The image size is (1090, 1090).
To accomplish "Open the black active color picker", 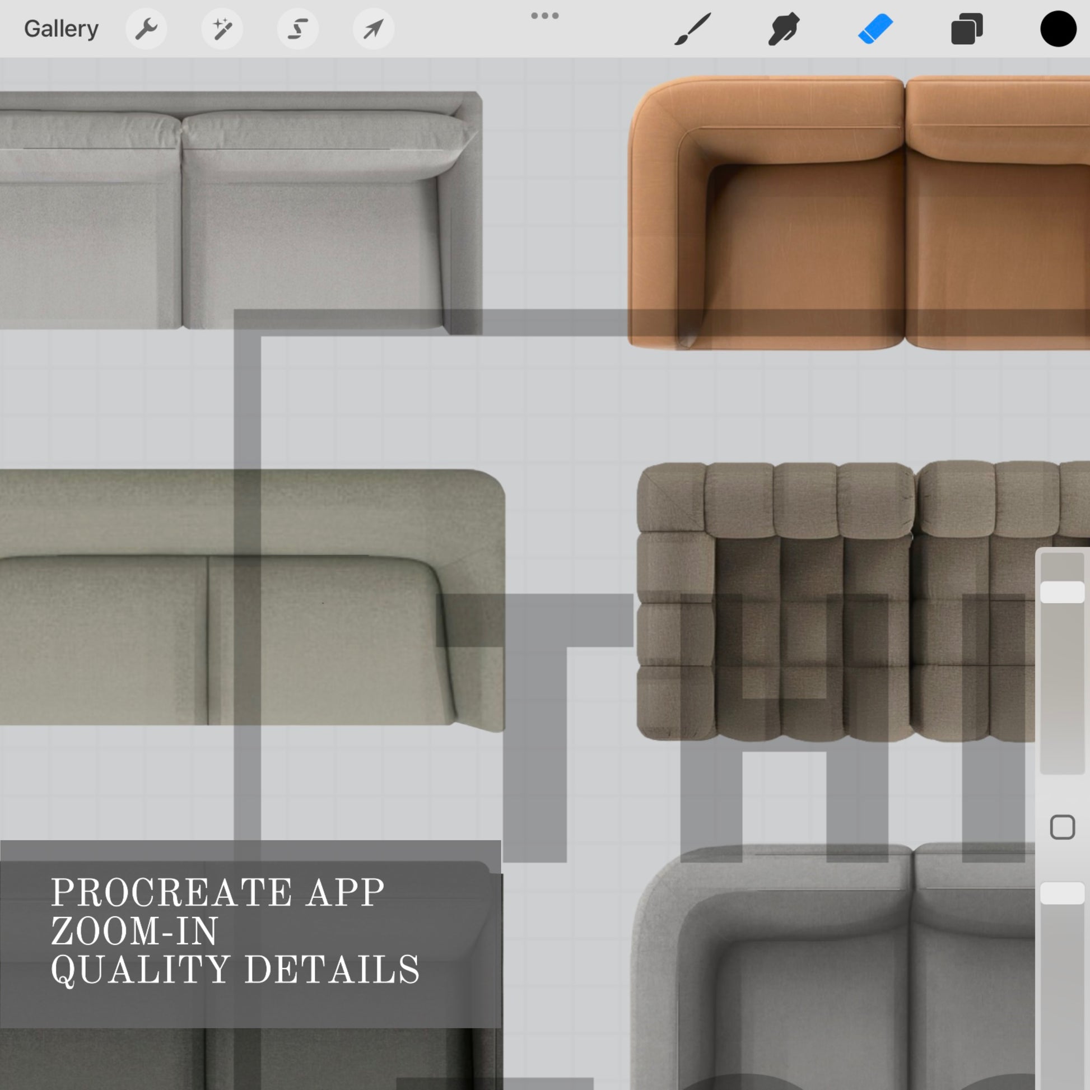I will [x=1059, y=29].
